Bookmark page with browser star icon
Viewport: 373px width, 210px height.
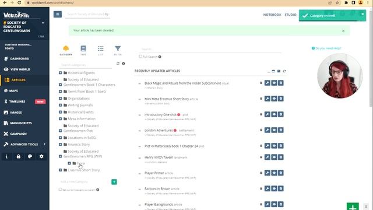(x=337, y=3)
